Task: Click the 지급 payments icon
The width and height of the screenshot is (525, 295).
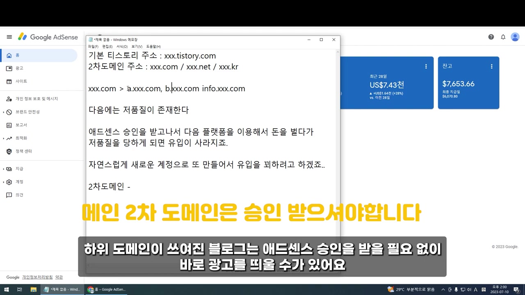Action: (x=9, y=169)
